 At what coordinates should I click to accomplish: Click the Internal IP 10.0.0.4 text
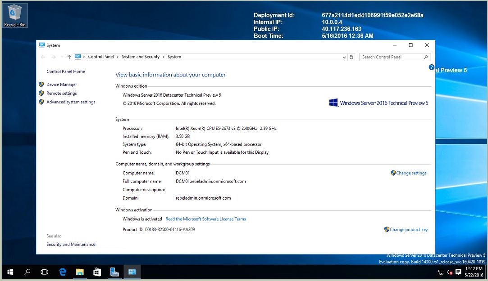point(332,22)
